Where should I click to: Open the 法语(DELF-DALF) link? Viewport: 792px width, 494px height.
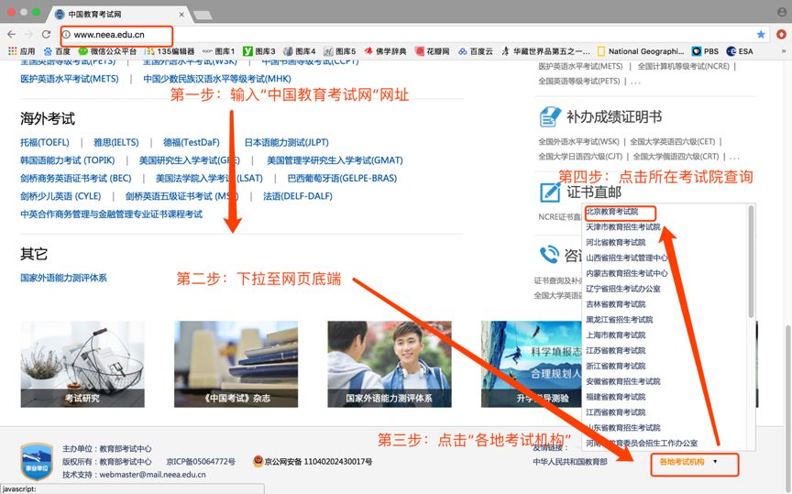(x=298, y=196)
